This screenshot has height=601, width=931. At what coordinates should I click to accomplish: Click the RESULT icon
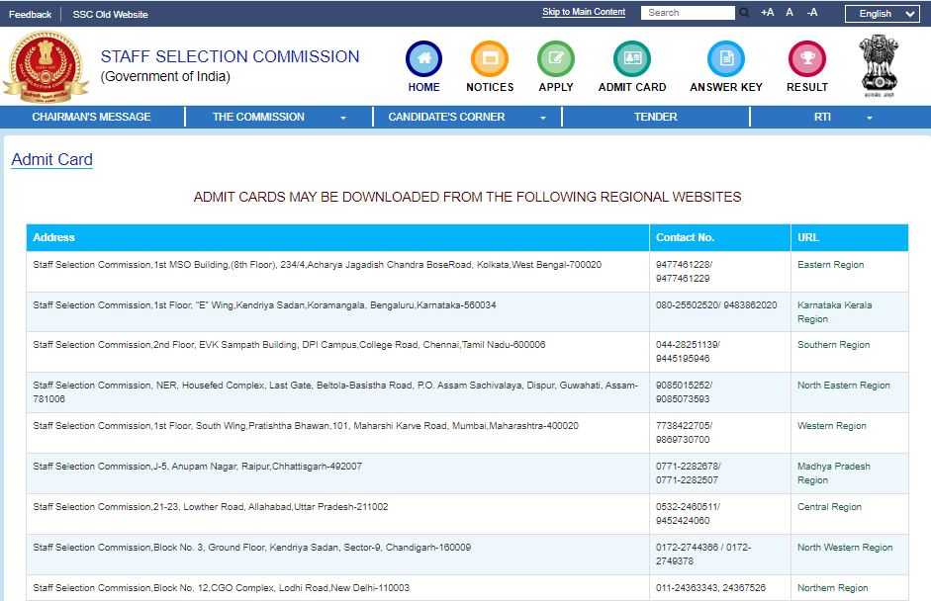click(x=806, y=59)
